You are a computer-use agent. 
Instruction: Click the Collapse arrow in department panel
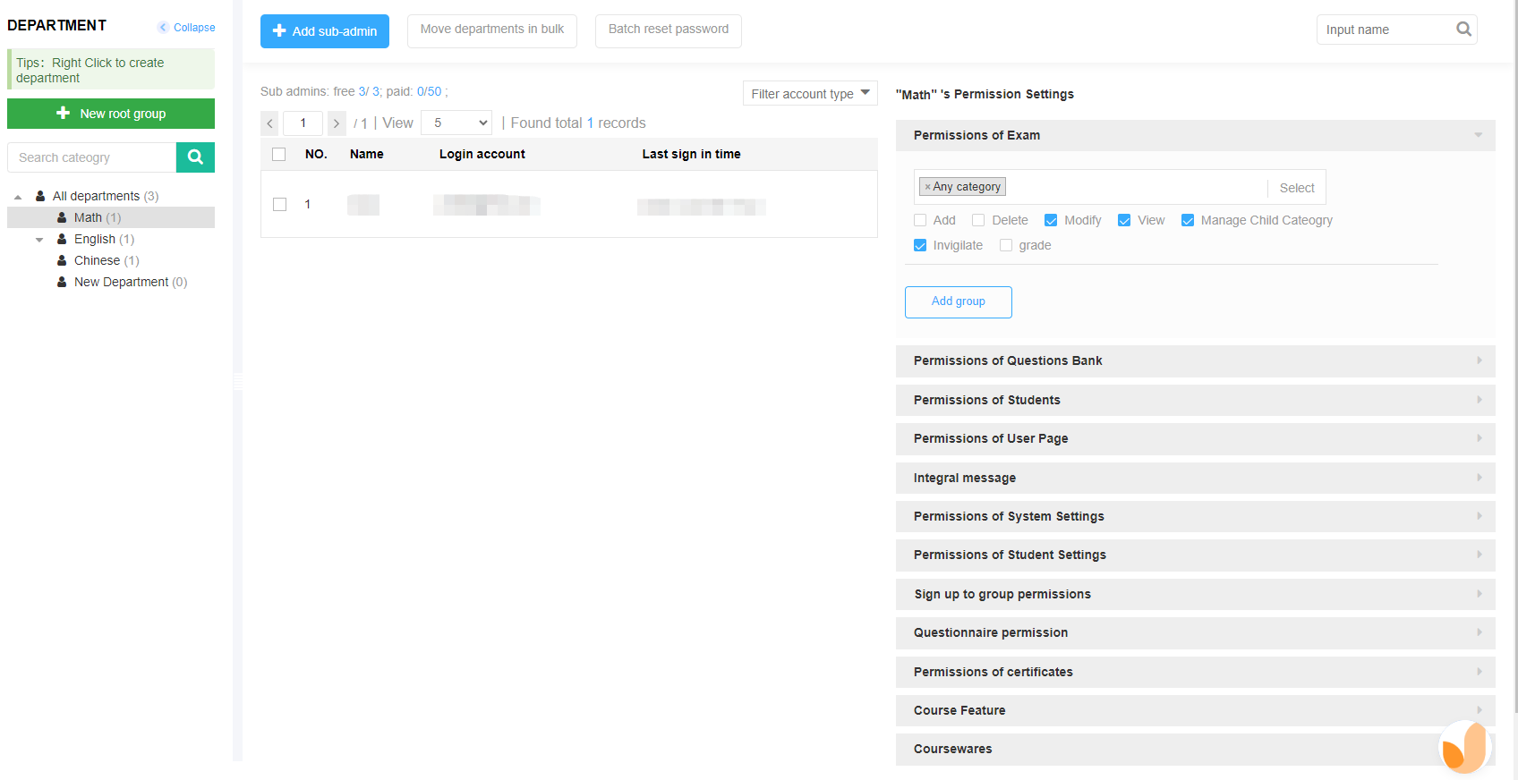[164, 28]
